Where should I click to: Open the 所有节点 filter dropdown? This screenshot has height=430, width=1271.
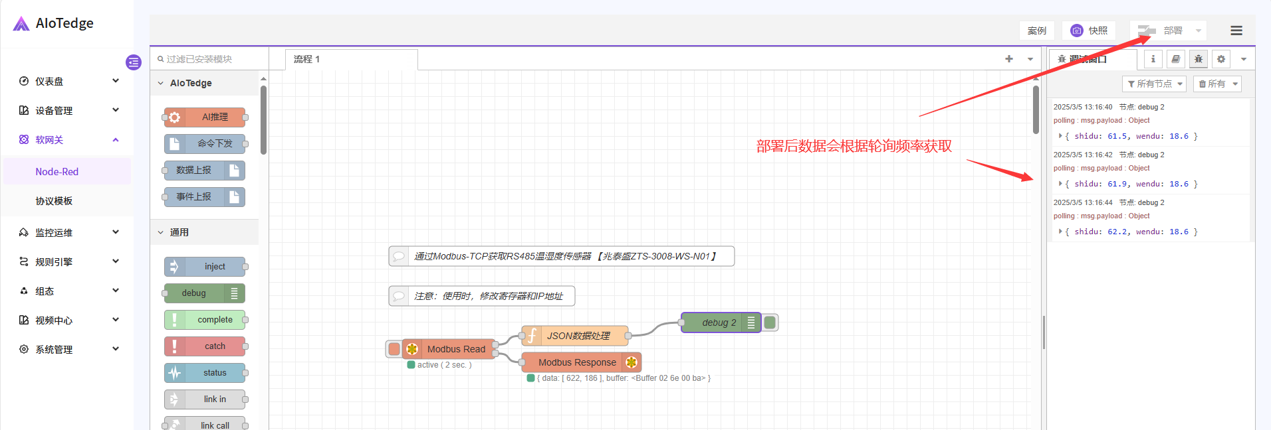(x=1154, y=84)
